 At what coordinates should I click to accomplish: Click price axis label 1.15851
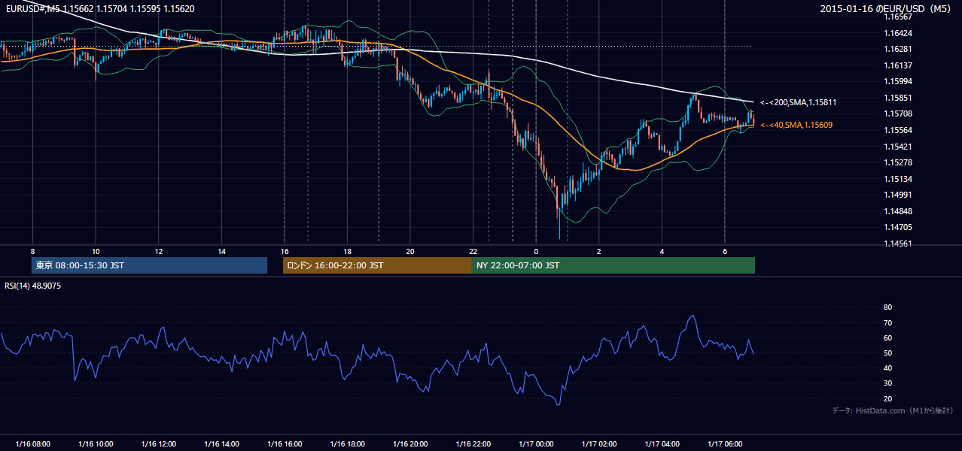(x=898, y=98)
